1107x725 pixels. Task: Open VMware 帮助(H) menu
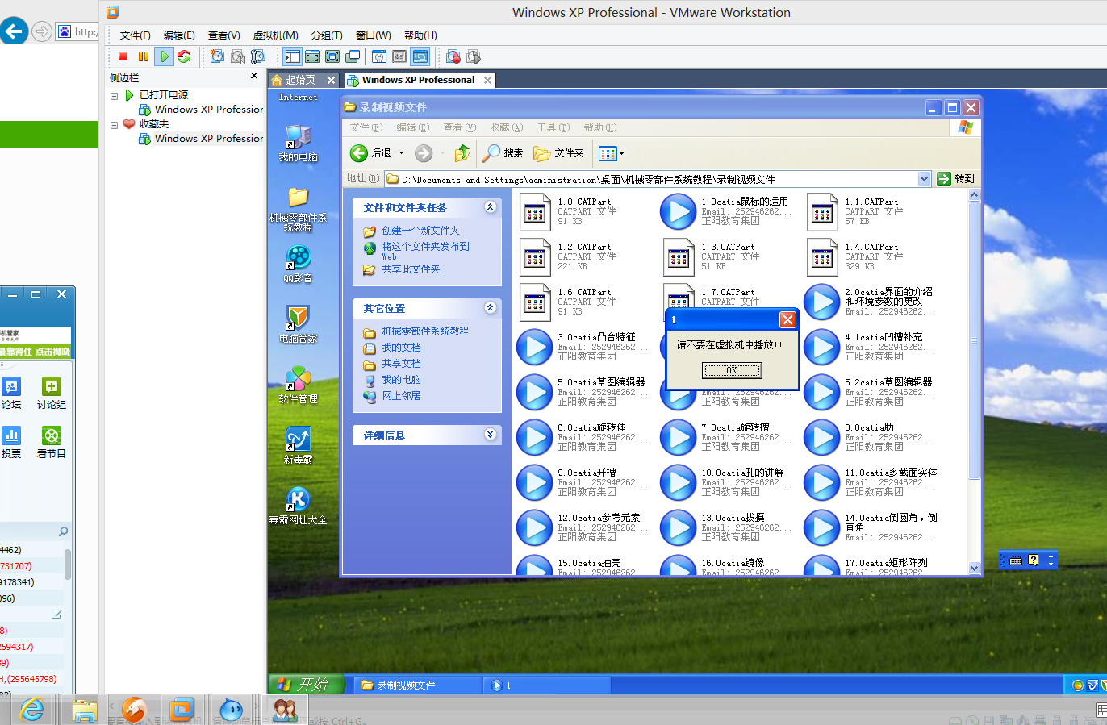click(420, 35)
